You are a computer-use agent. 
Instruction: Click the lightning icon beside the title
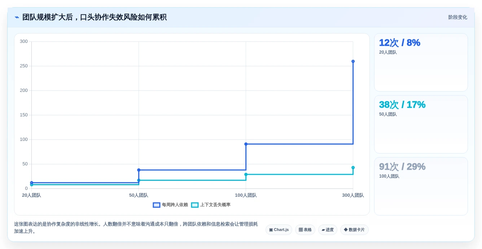(x=17, y=17)
